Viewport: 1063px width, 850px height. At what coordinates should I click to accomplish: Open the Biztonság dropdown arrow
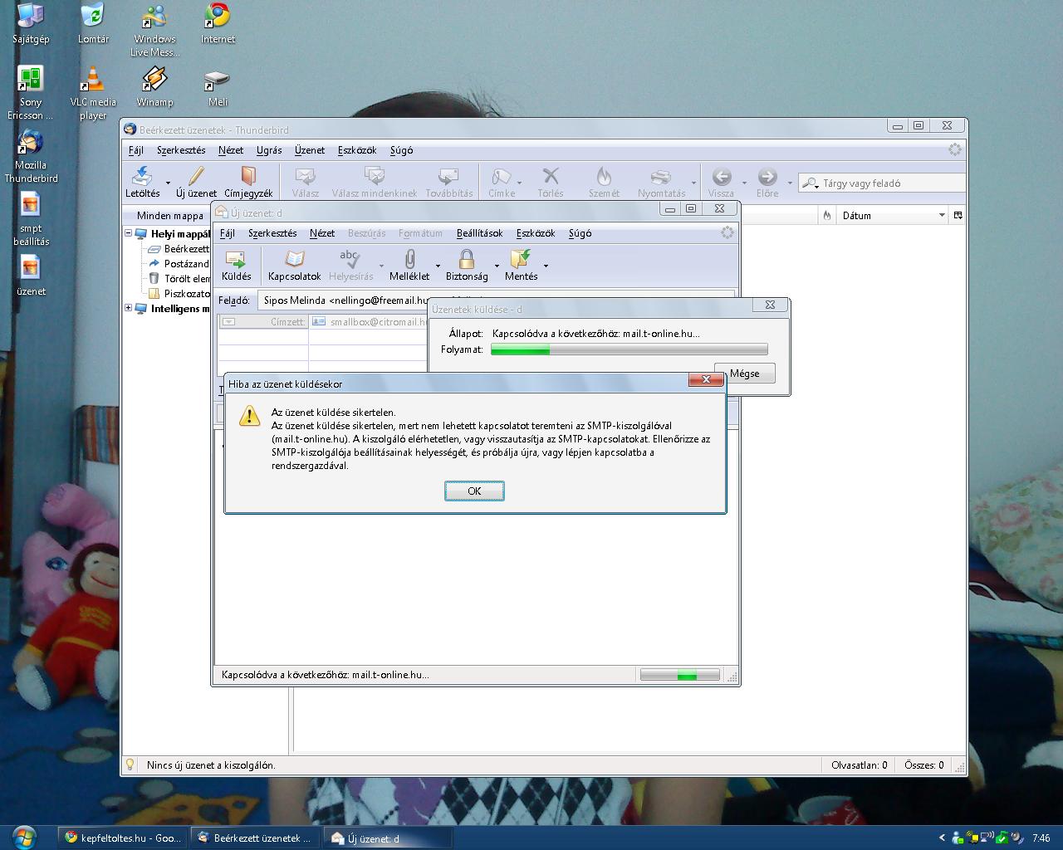(497, 266)
